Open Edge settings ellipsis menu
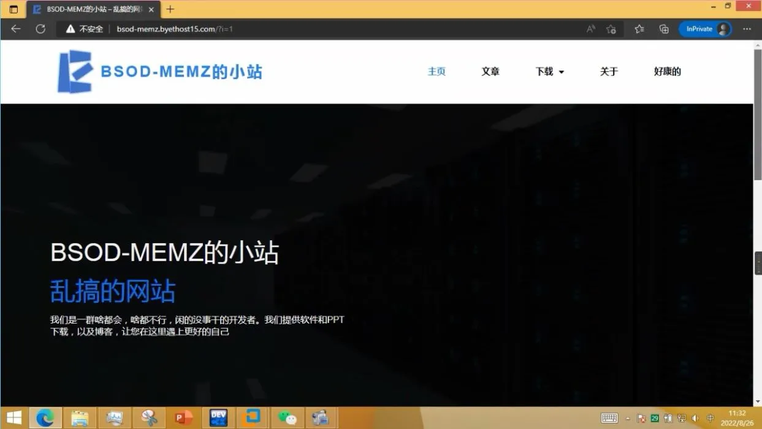Viewport: 762px width, 429px height. pos(747,29)
